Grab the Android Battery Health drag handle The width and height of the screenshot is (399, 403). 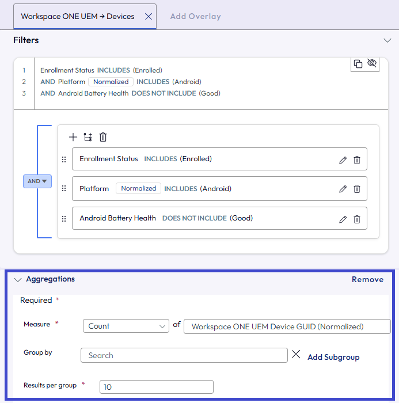click(64, 219)
